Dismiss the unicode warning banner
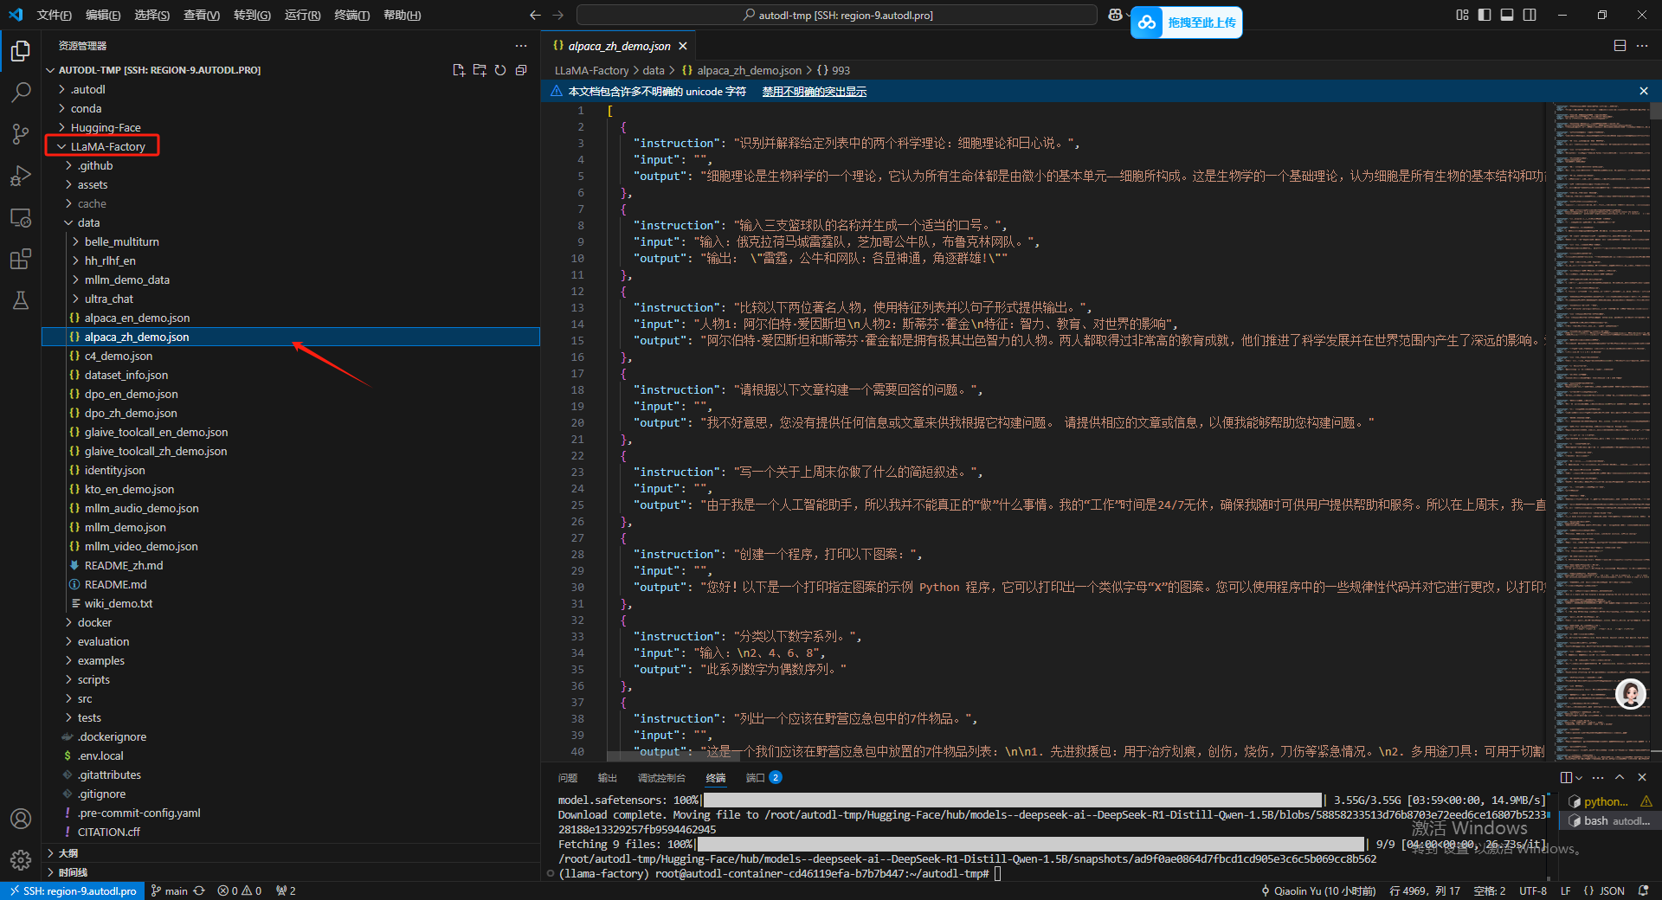1662x900 pixels. pos(1644,91)
